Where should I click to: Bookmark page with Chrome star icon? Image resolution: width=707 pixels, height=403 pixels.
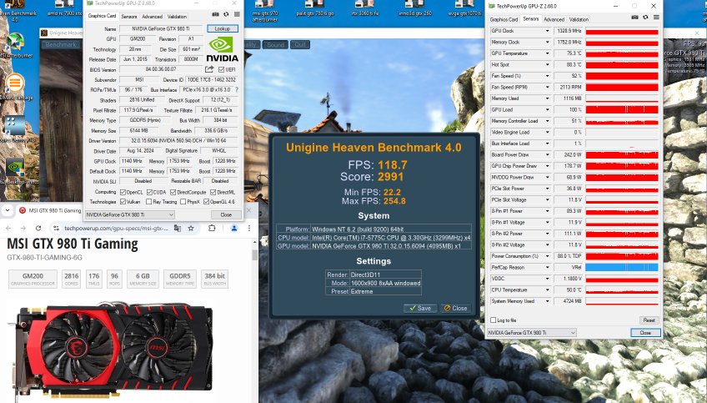click(191, 229)
